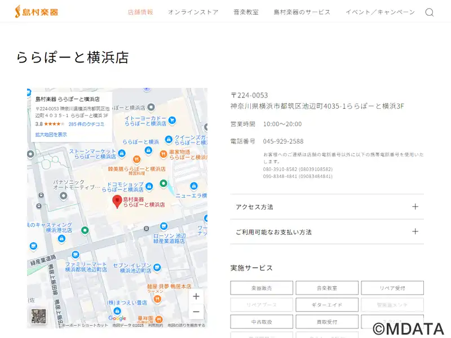Image resolution: width=451 pixels, height=338 pixels.
Task: Open the 利用規約 link on the map
Action: pos(156,326)
